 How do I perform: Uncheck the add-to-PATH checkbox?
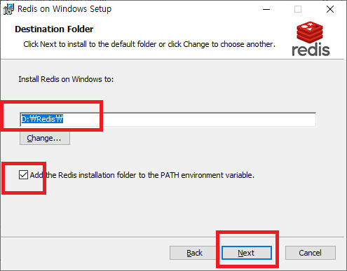(x=23, y=175)
